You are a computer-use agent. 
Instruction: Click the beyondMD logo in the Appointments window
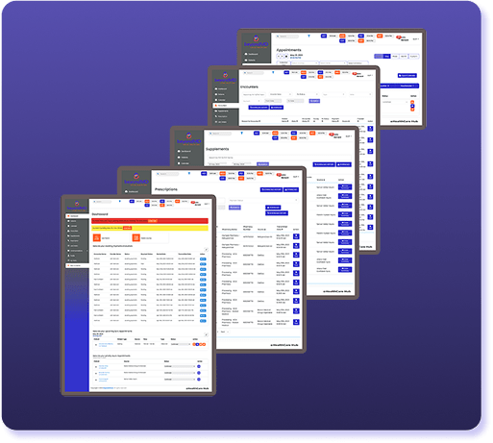coord(256,42)
